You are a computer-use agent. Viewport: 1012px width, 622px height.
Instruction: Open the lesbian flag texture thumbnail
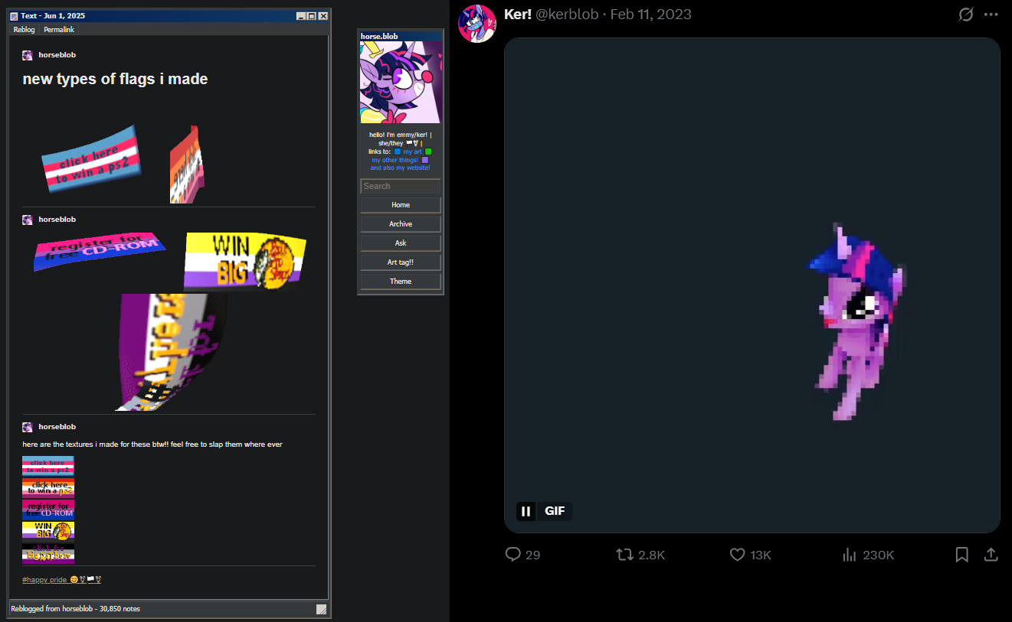click(x=48, y=487)
